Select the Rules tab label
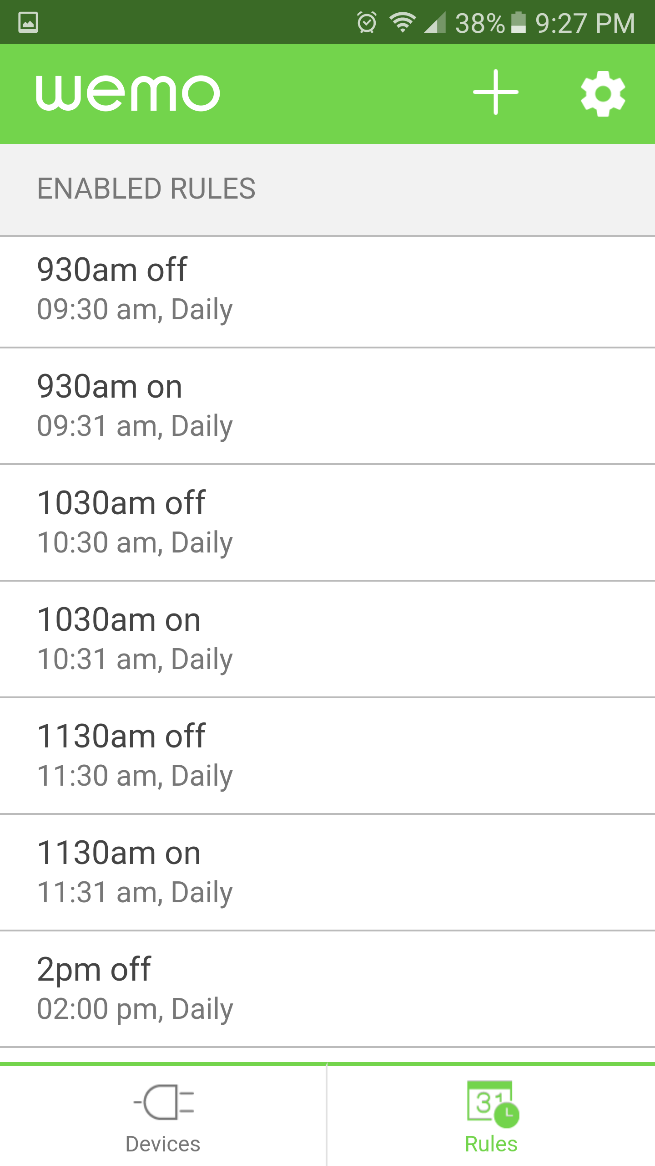The height and width of the screenshot is (1166, 655). point(491,1144)
